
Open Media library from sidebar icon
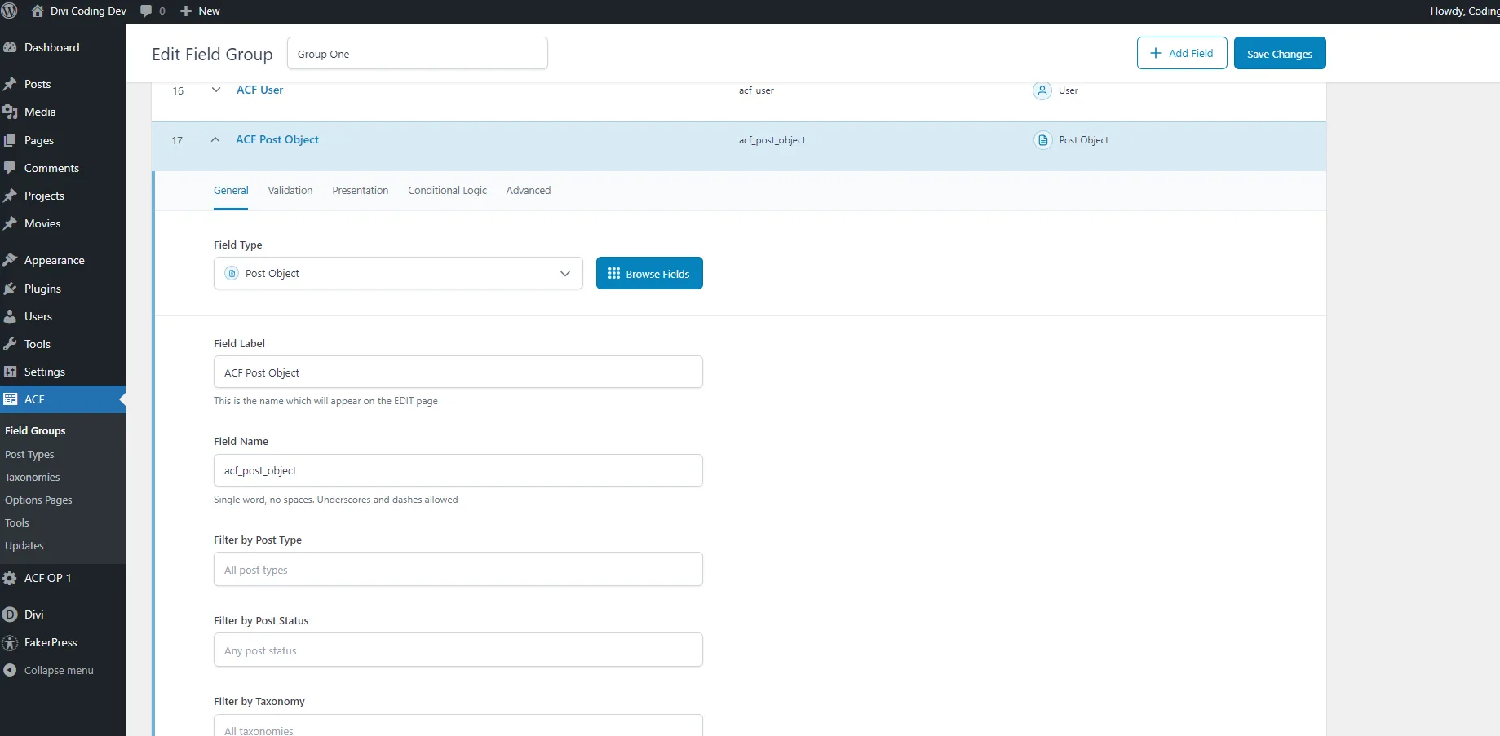(10, 112)
